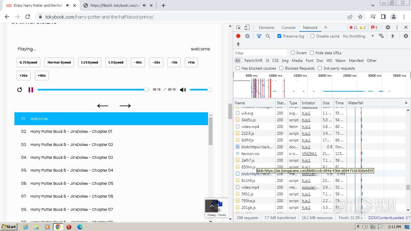Open a new browser tab
This screenshot has width=411, height=231.
(x=163, y=5)
